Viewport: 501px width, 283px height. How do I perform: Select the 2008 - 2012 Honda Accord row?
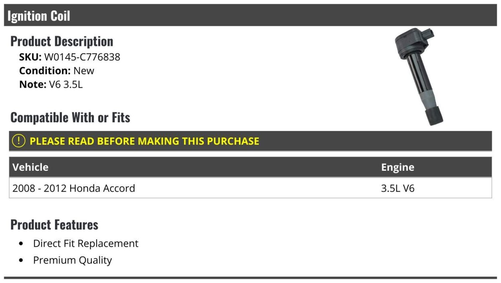[74, 188]
